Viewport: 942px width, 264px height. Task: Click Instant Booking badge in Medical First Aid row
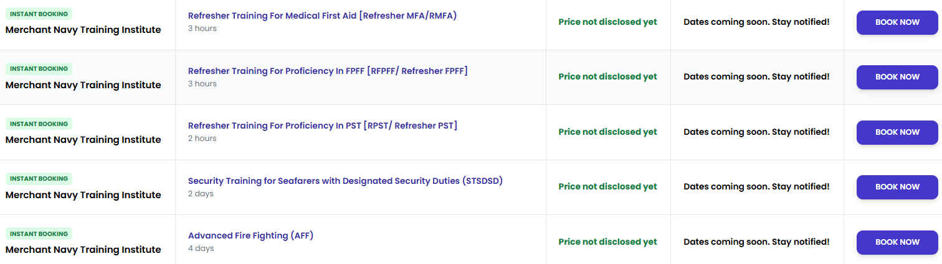click(39, 14)
